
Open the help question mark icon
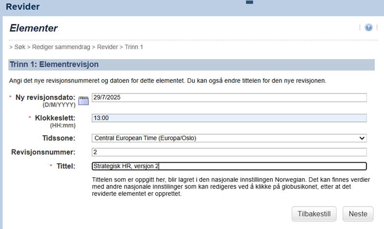368,27
